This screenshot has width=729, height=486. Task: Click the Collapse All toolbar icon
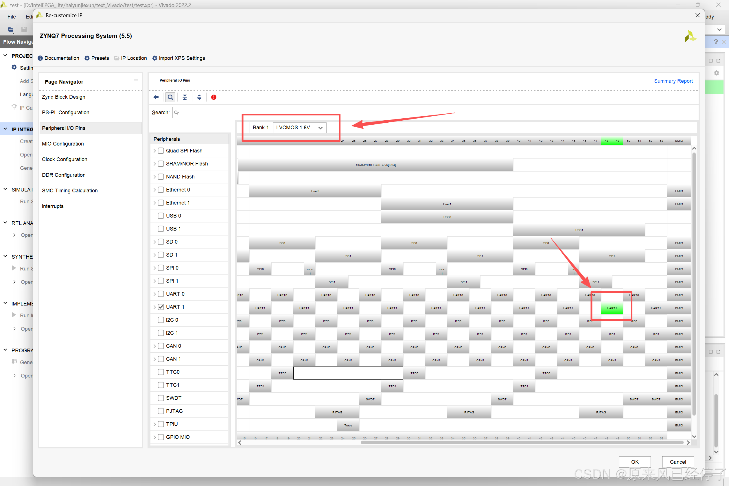[x=185, y=97]
